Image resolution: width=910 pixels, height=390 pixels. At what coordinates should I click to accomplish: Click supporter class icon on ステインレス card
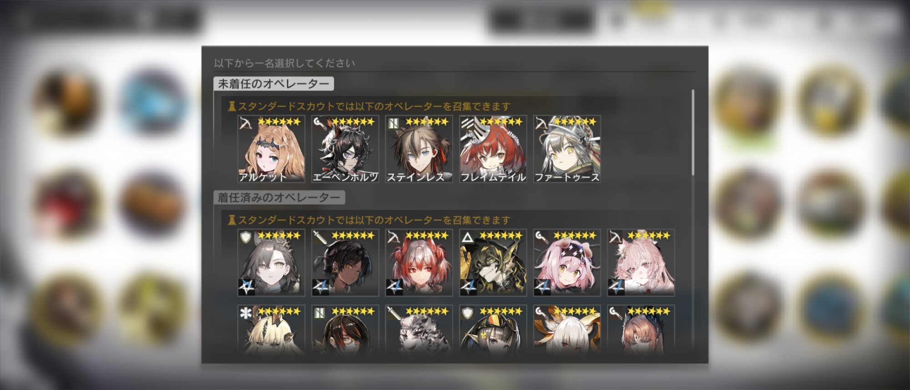[x=394, y=123]
